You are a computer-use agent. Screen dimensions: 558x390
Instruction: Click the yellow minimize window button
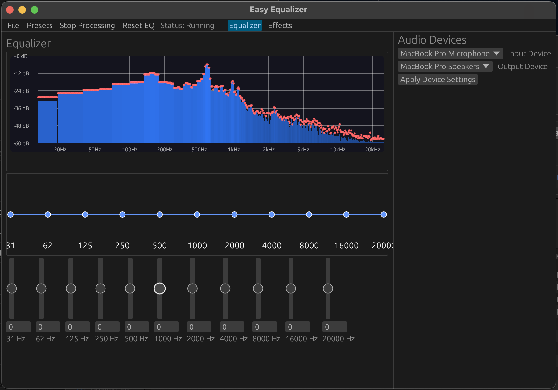click(22, 10)
